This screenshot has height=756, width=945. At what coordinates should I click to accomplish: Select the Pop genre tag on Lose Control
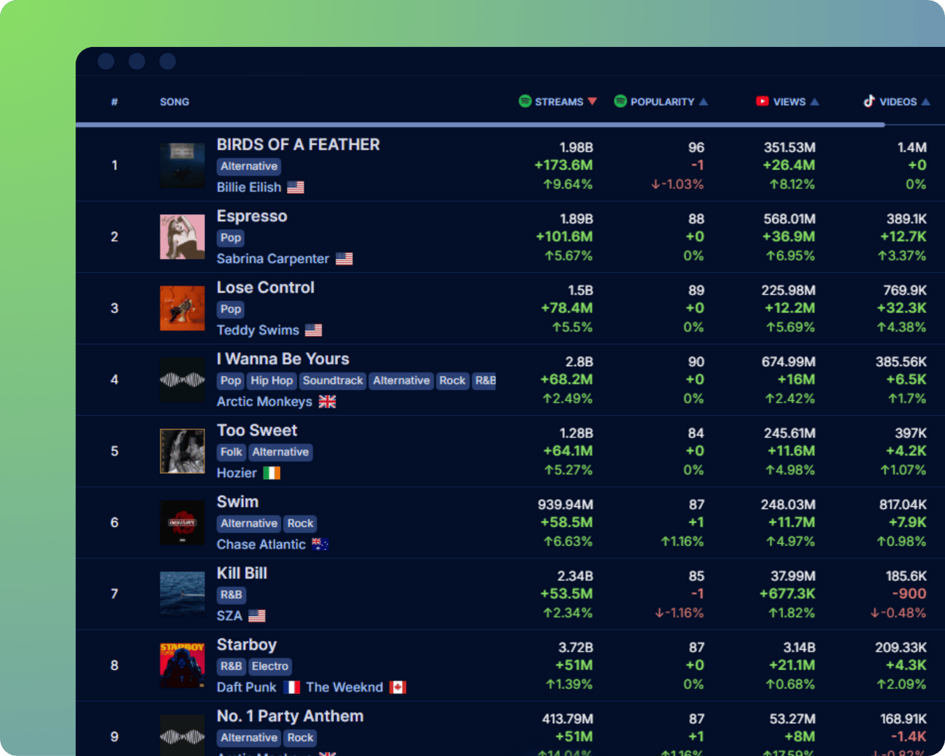(230, 309)
